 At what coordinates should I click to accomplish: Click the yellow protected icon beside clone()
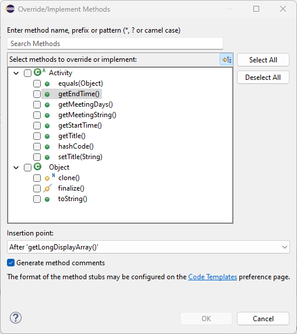[x=47, y=178]
